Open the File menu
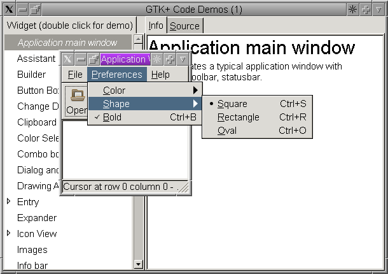388x274 pixels. [x=75, y=75]
